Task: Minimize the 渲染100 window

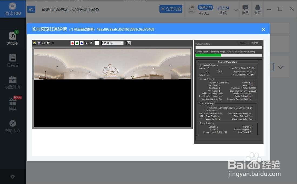Action: 269,9
